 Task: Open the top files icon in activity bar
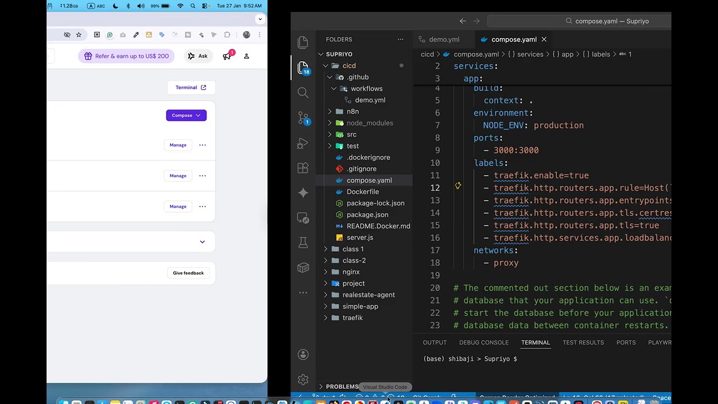(303, 42)
